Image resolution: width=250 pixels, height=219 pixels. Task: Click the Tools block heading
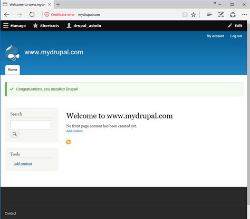tap(15, 154)
